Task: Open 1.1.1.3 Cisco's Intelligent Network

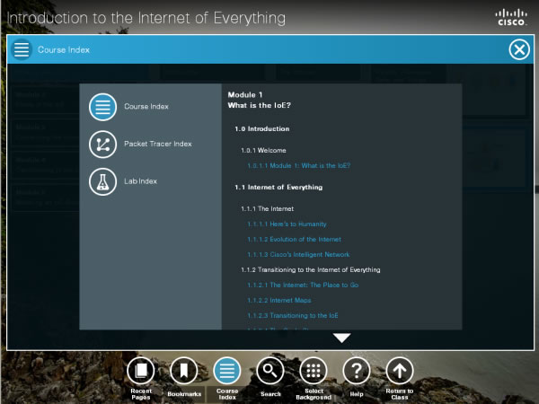Action: coord(298,255)
